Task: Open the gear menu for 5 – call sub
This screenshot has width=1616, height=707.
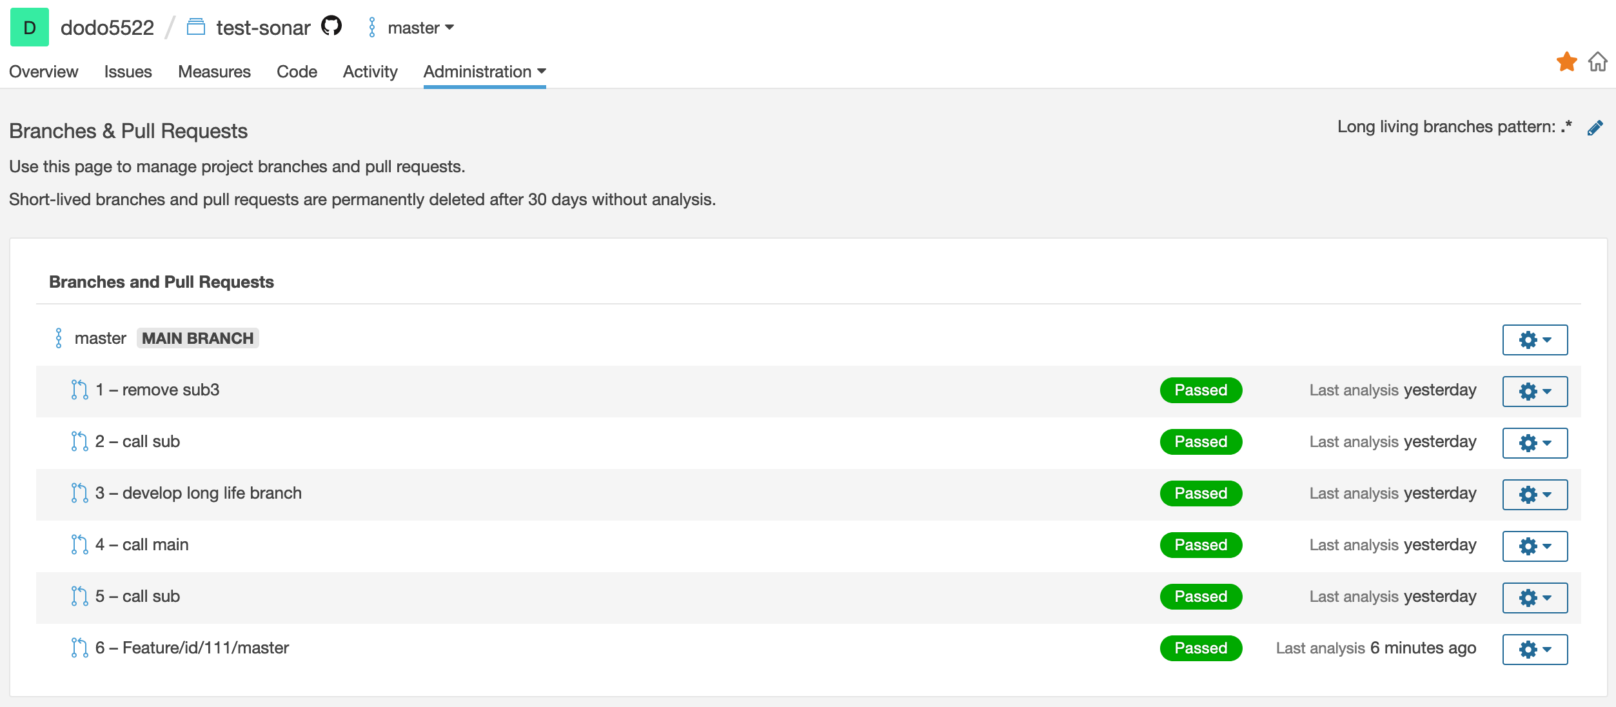Action: point(1535,598)
